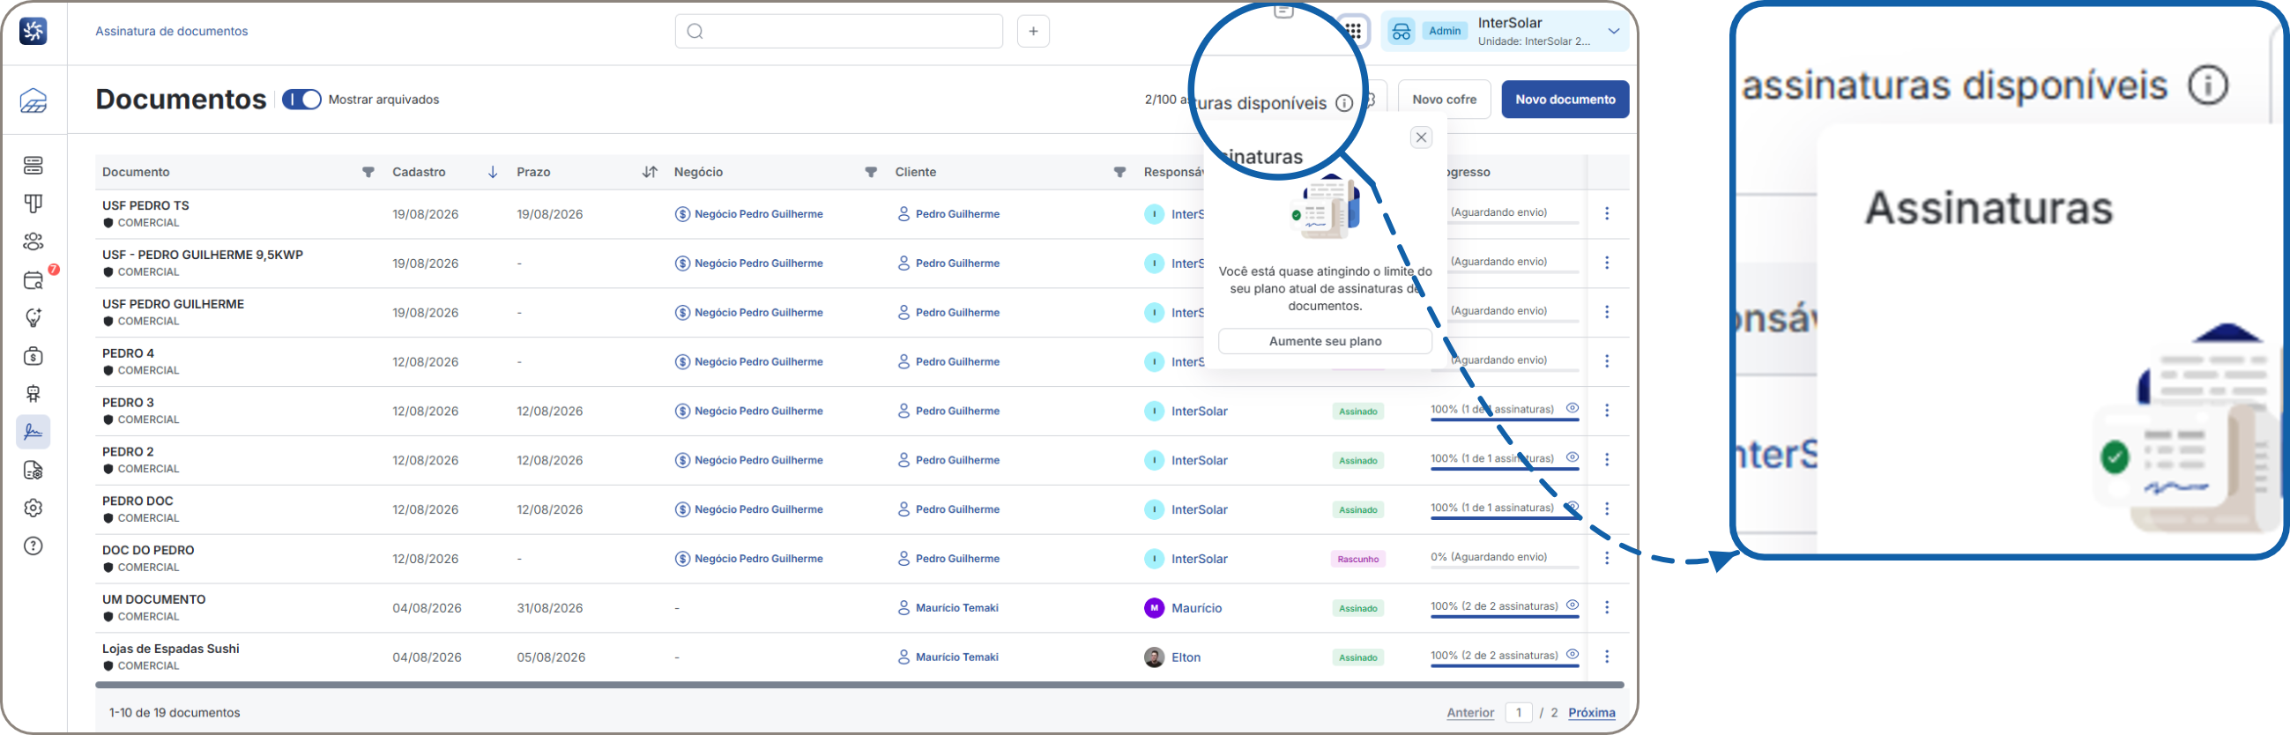2290x735 pixels.
Task: Click the page number input field
Action: click(x=1519, y=713)
